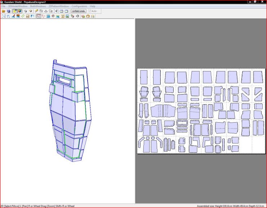Select the red paintbrush color tool

coord(13,16)
